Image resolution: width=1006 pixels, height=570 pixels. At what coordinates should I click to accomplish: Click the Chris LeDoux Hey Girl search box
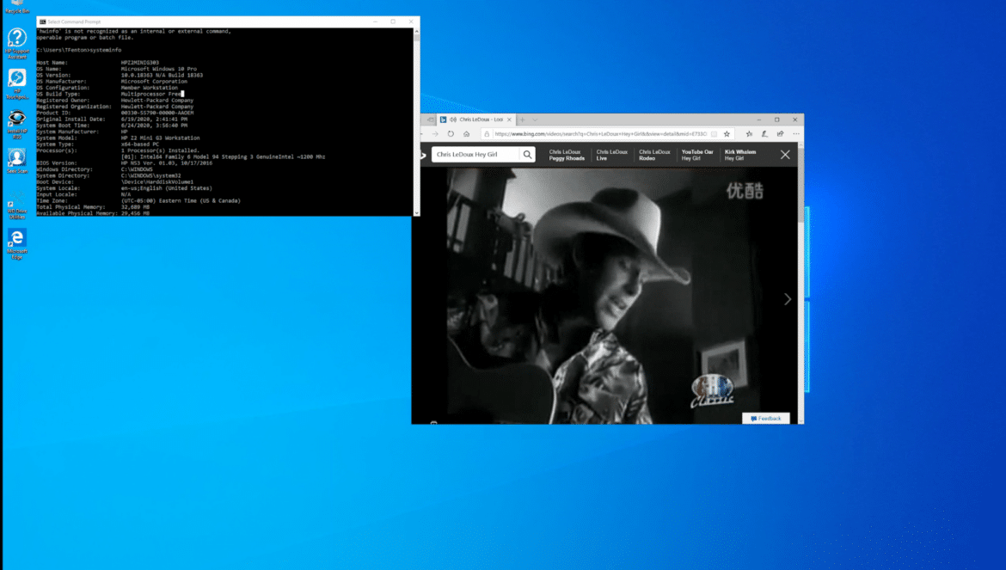click(475, 155)
